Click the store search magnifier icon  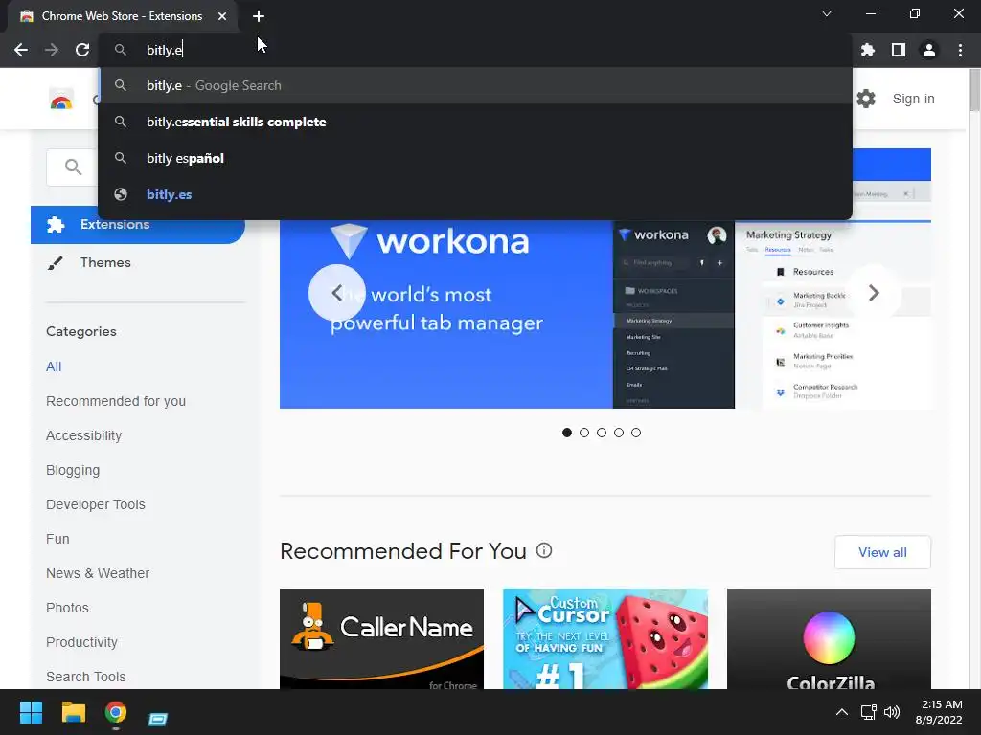73,167
